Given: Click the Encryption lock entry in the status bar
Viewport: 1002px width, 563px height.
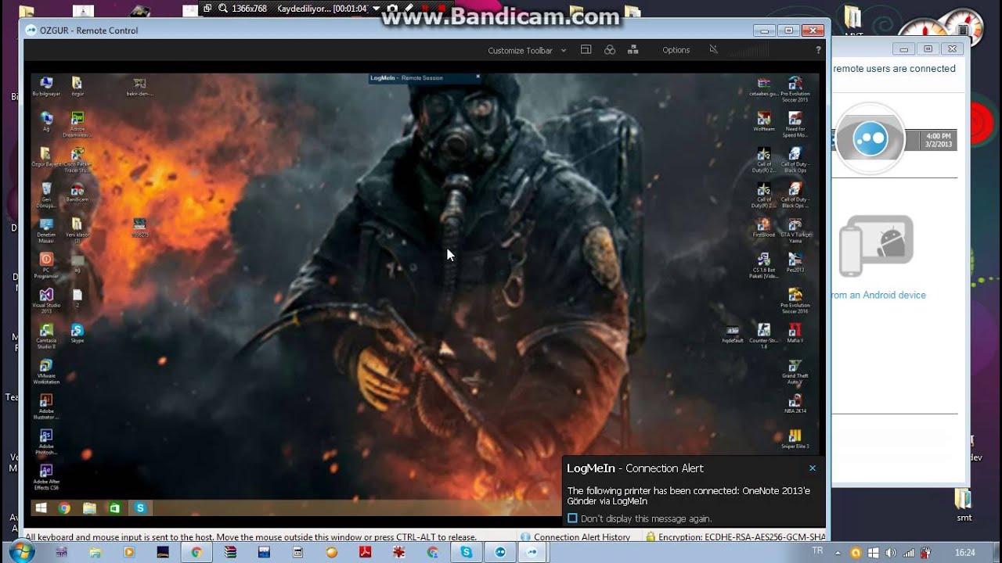Looking at the screenshot, I should pos(735,537).
